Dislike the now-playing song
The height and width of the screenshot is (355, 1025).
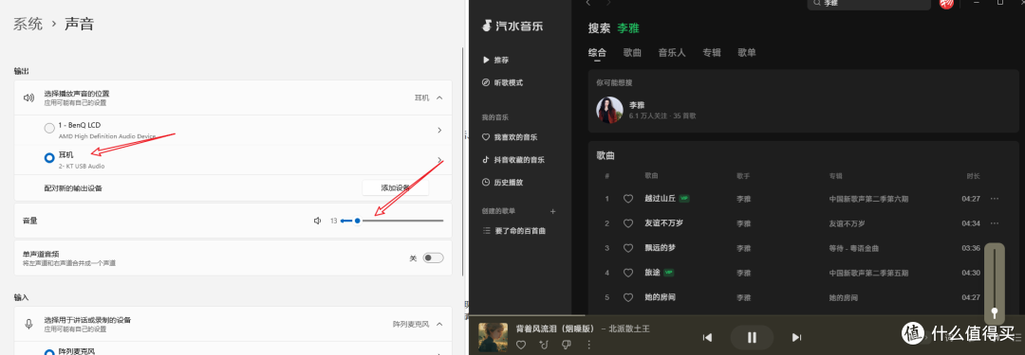click(567, 345)
